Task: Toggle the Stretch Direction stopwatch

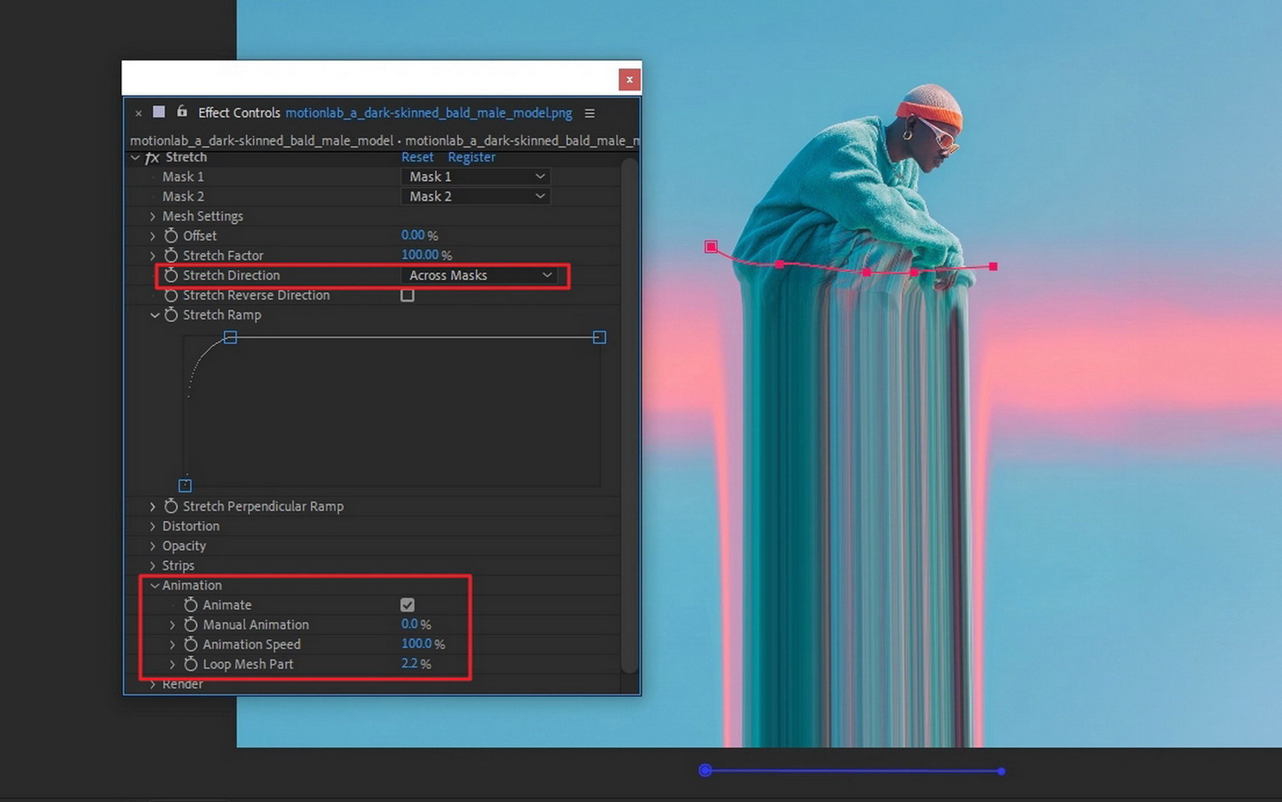Action: [x=171, y=275]
